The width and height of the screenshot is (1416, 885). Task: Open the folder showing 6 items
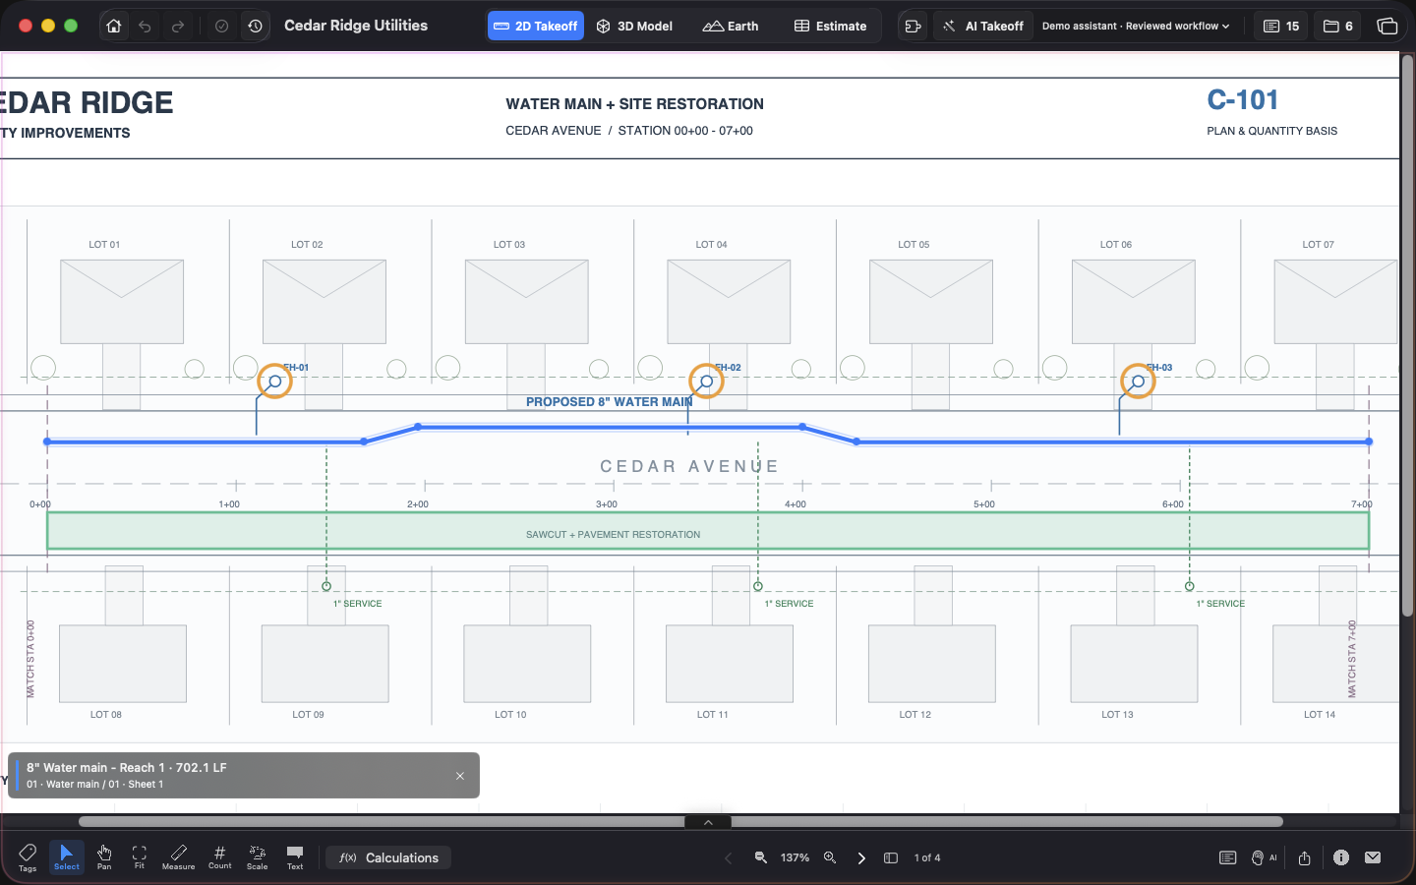coord(1338,27)
